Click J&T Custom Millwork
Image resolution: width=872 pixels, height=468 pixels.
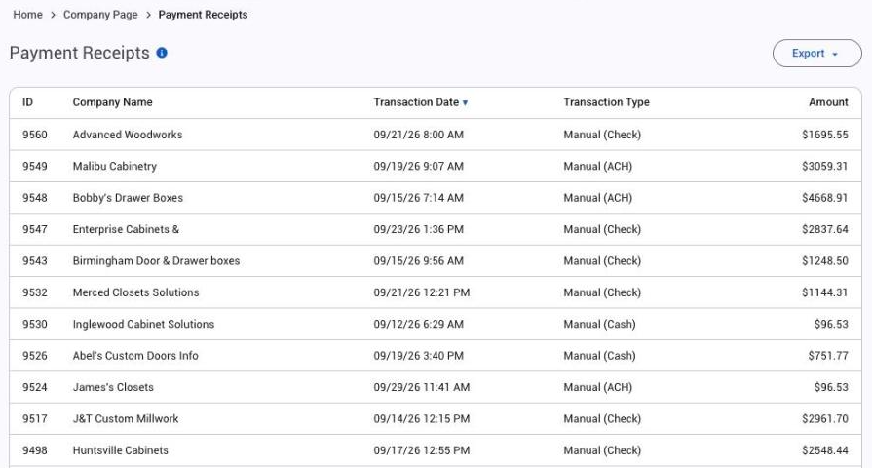(126, 419)
